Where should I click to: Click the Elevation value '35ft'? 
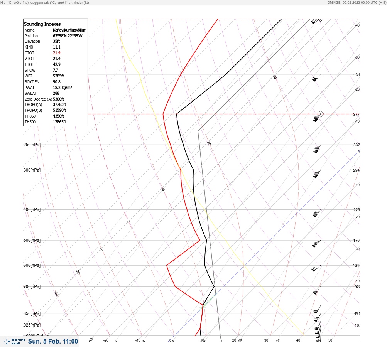[56, 41]
